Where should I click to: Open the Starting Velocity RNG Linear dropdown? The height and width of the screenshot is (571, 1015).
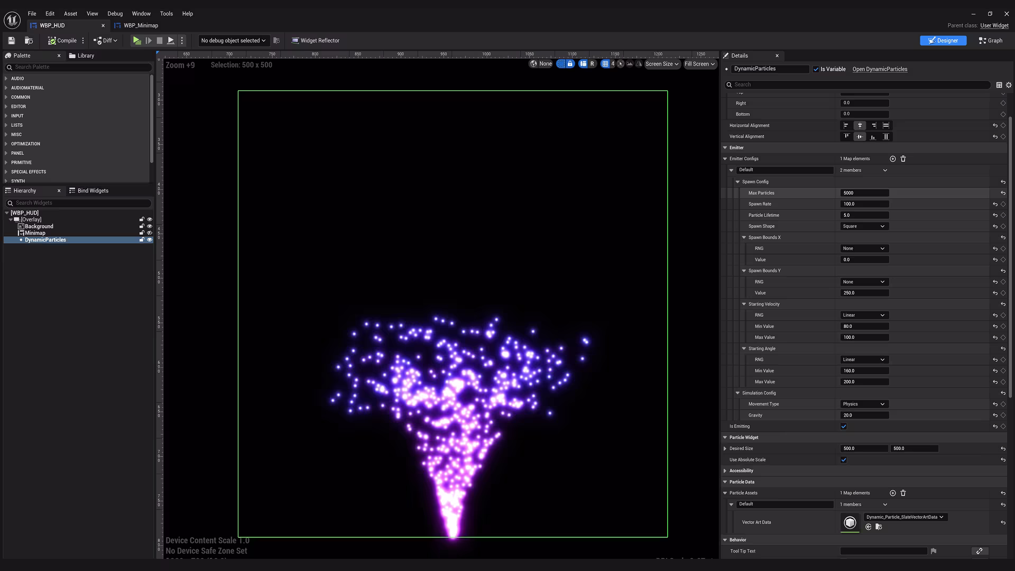864,315
